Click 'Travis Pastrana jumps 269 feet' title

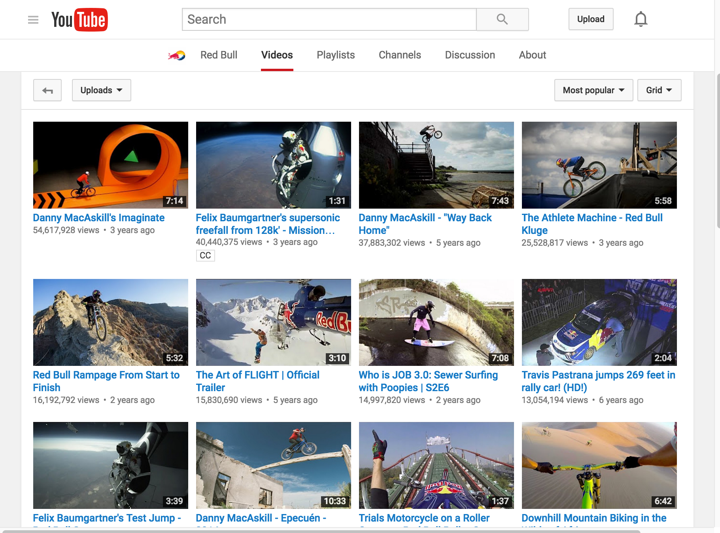pos(598,381)
